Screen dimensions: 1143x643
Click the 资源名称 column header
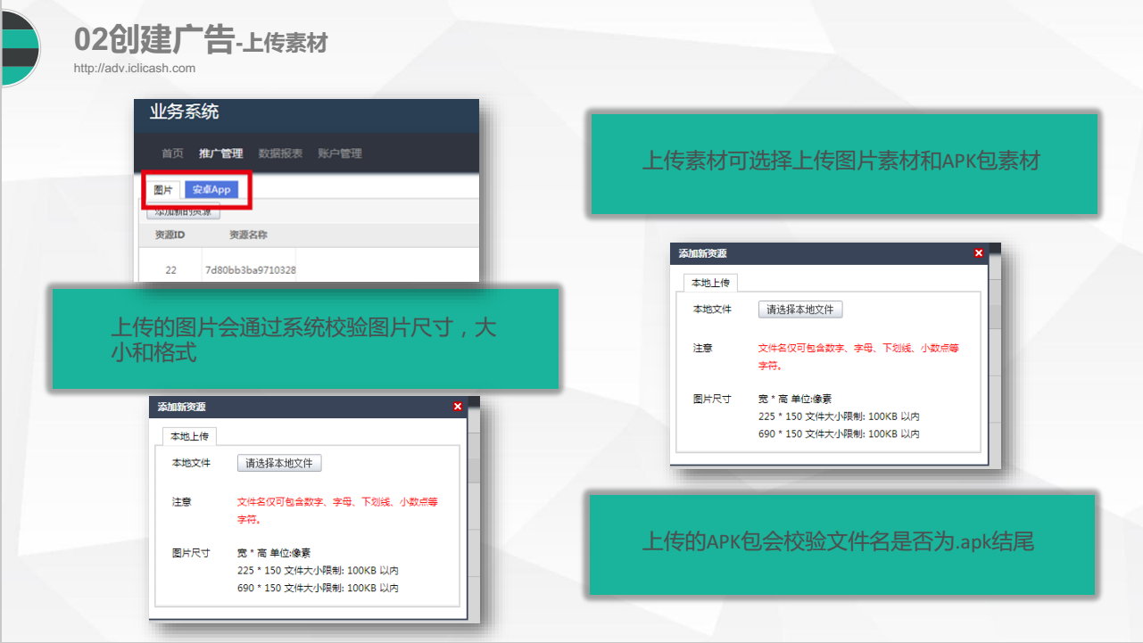[248, 235]
